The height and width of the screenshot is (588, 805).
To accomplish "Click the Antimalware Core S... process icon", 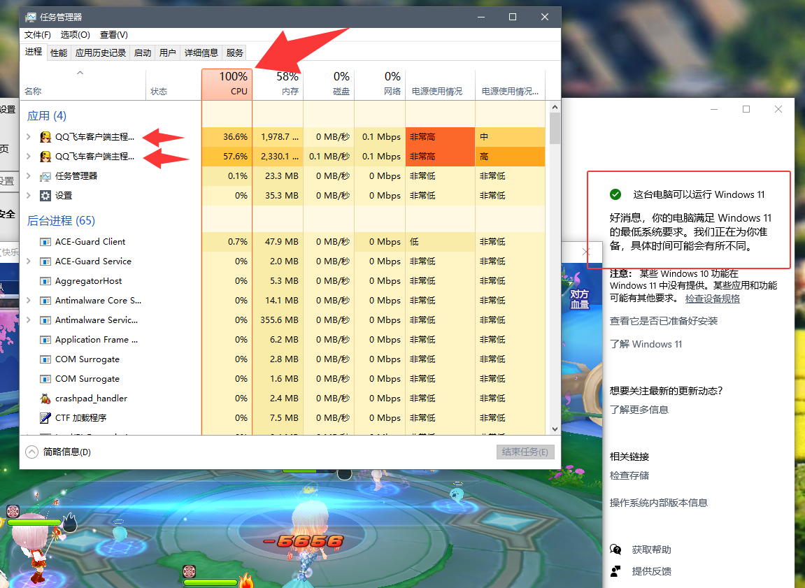I will pos(45,301).
